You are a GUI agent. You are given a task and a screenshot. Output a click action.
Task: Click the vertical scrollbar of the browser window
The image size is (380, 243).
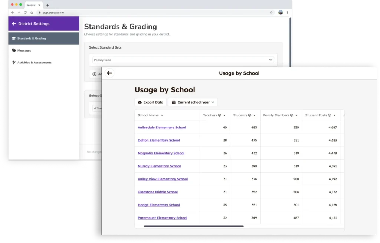pos(290,42)
